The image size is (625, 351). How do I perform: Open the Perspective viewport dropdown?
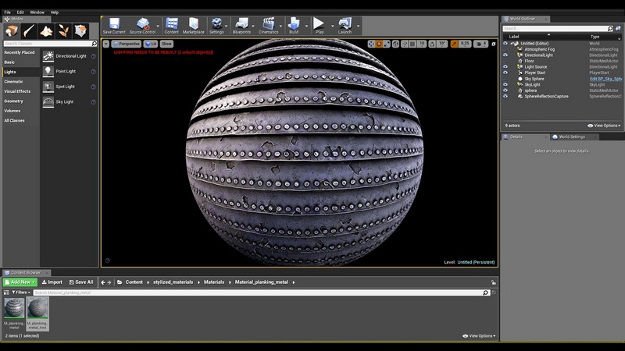[126, 44]
